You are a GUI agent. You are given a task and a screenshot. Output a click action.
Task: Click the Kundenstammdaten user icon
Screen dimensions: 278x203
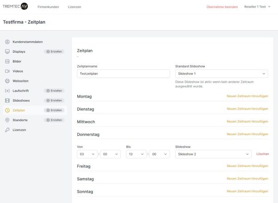point(7,42)
